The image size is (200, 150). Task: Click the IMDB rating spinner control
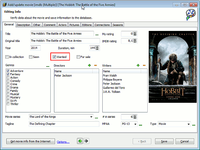point(135,41)
